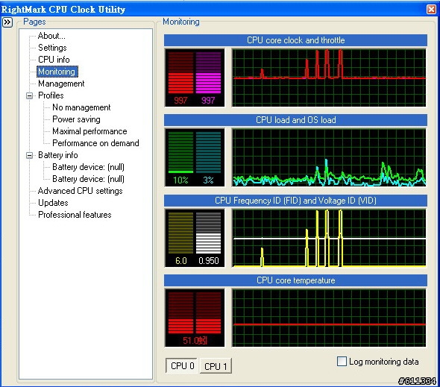Open the Settings page
The image size is (440, 387).
click(52, 48)
